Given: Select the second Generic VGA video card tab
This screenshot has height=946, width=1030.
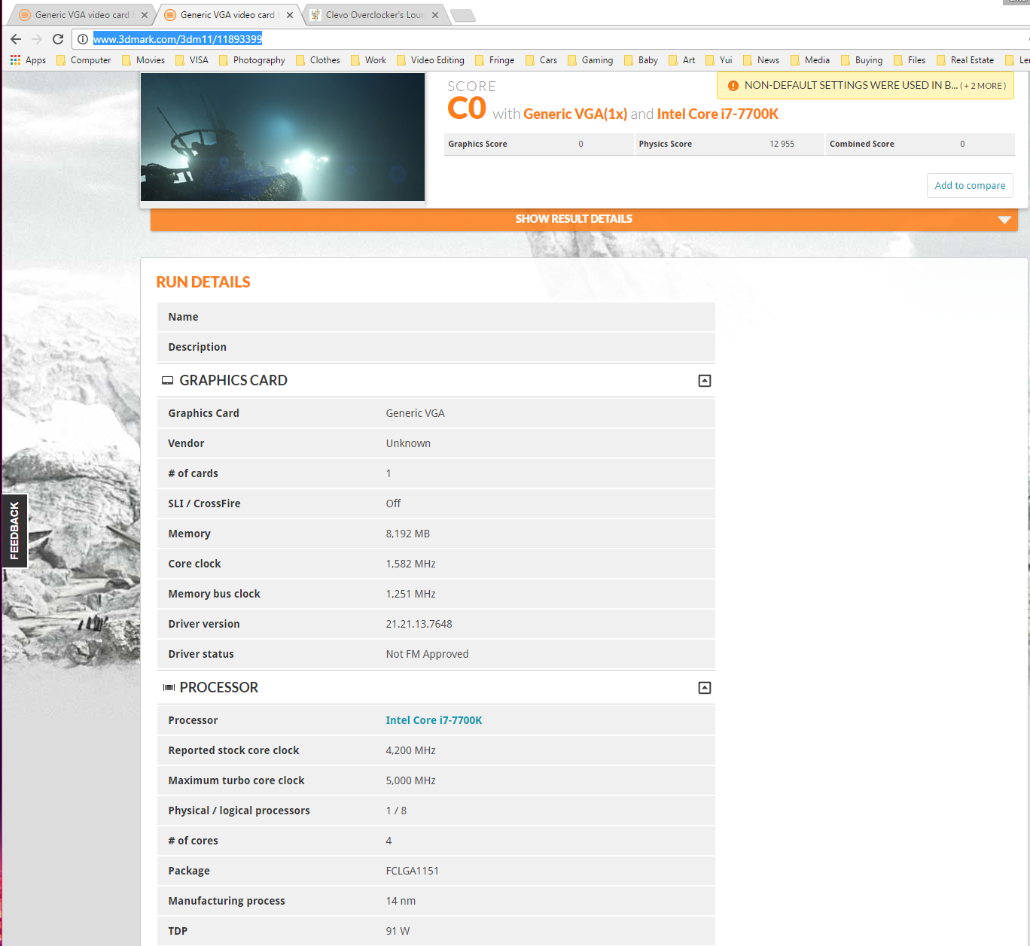Looking at the screenshot, I should (x=227, y=15).
